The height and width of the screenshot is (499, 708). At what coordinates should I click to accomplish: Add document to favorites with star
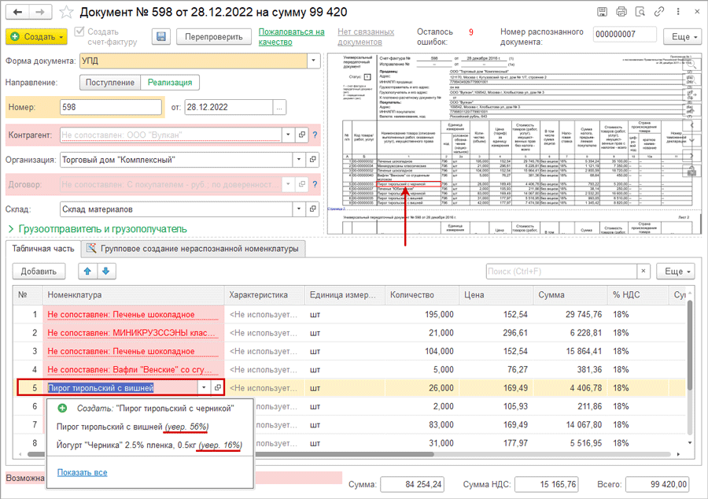pyautogui.click(x=66, y=13)
